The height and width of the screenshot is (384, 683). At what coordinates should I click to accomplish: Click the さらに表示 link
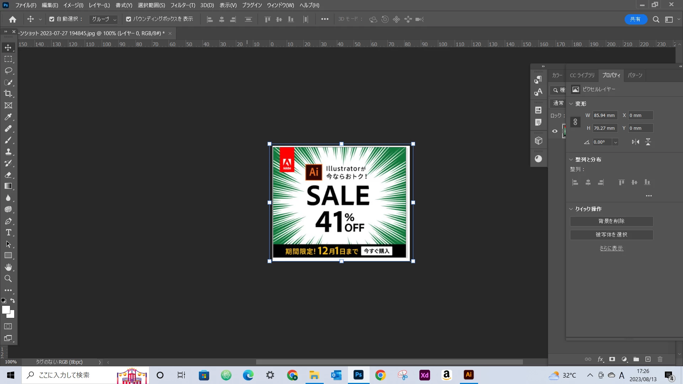611,248
